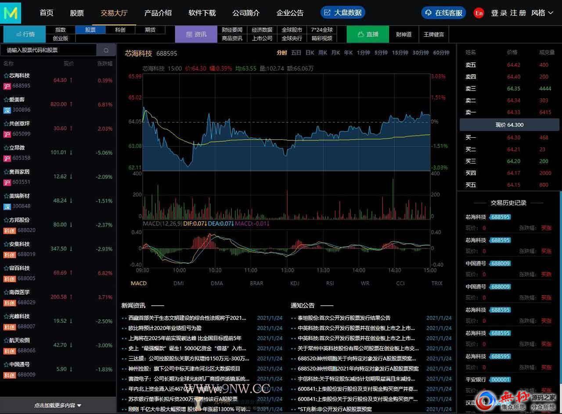Click the 卖一 64.33 order row
The width and height of the screenshot is (562, 414).
509,112
